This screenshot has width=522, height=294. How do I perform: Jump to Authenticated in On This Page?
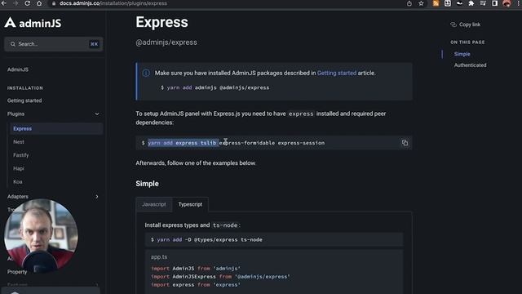[x=470, y=65]
